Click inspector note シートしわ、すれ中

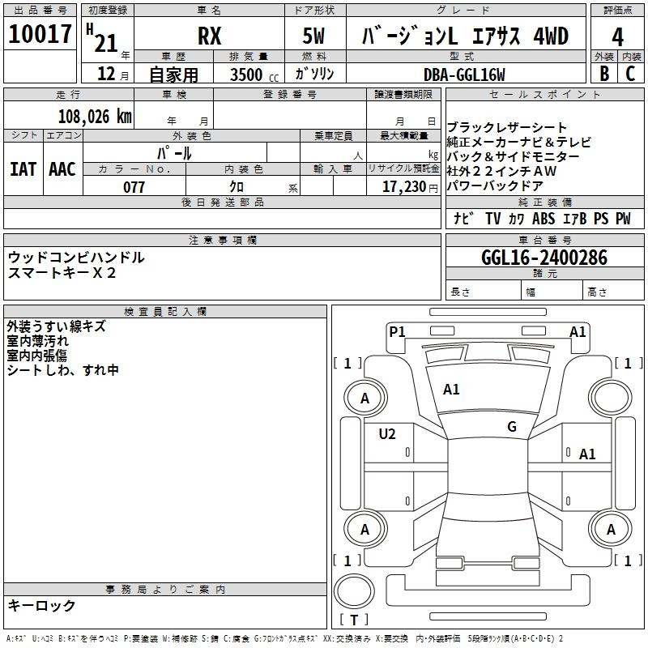(63, 369)
